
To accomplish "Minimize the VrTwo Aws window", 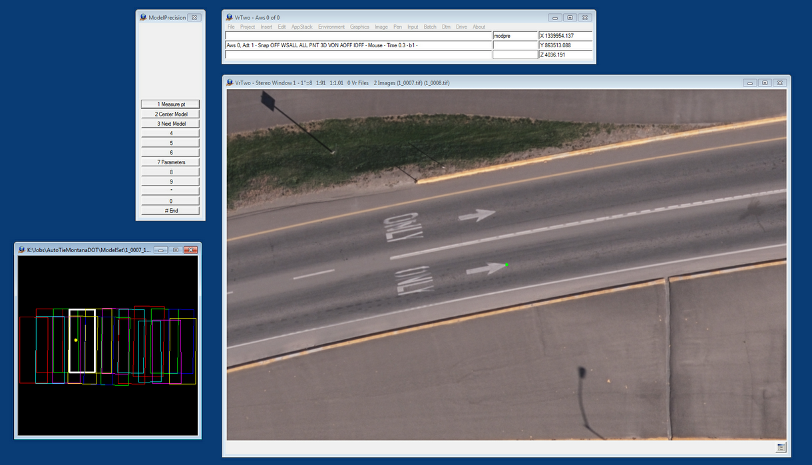I will (x=555, y=17).
